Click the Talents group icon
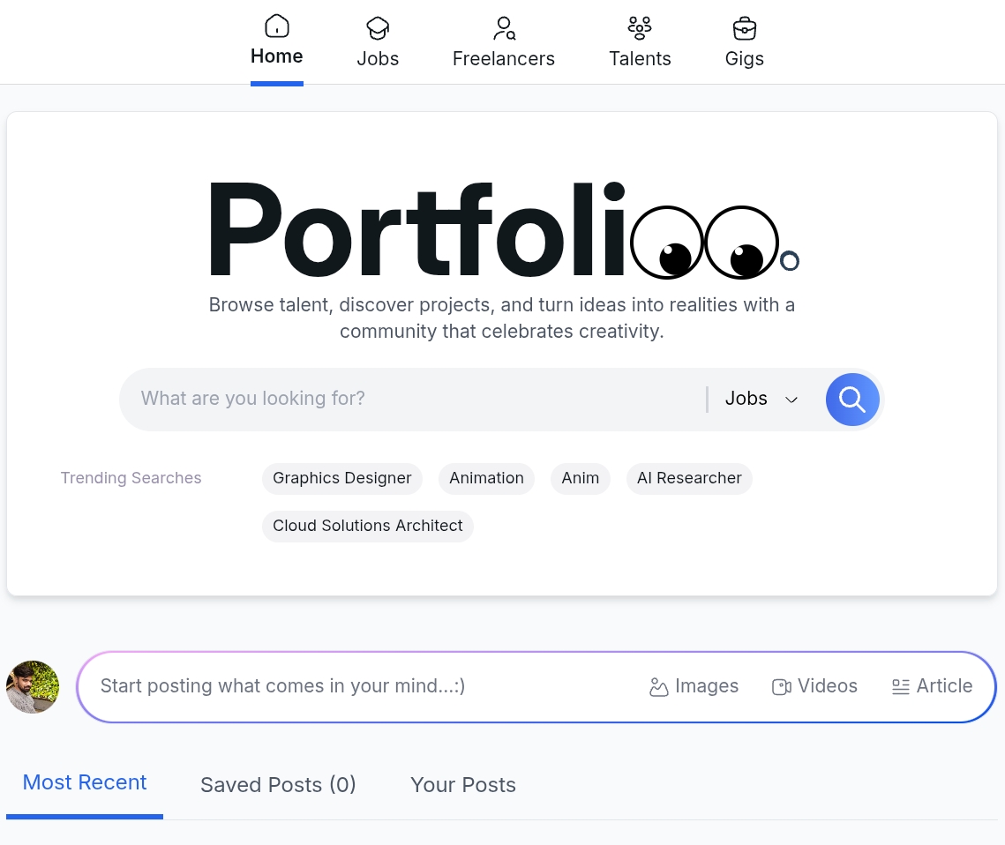Image resolution: width=1005 pixels, height=845 pixels. pyautogui.click(x=640, y=28)
